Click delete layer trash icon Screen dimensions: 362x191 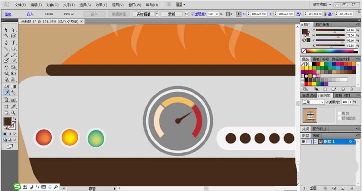pos(352,188)
